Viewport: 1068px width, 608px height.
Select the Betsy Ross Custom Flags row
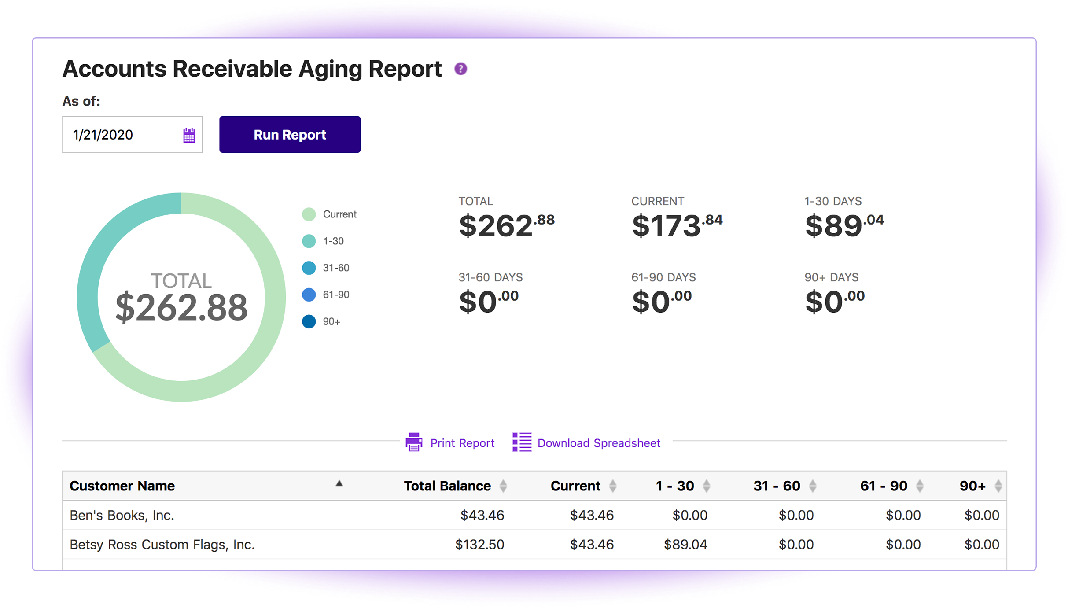pos(162,545)
